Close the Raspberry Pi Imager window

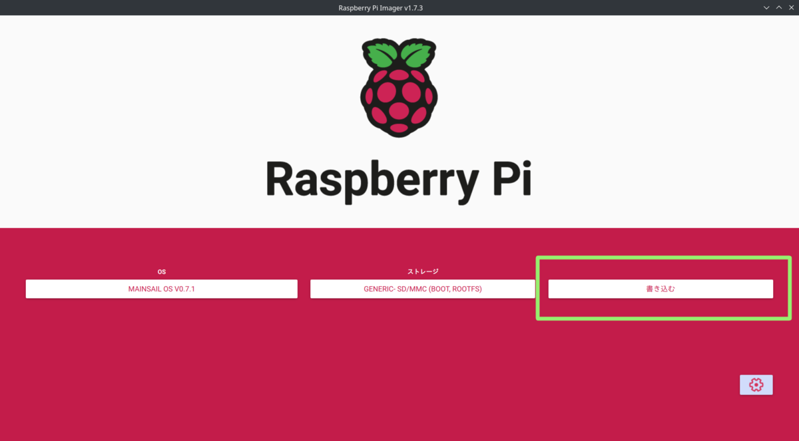(x=791, y=7)
